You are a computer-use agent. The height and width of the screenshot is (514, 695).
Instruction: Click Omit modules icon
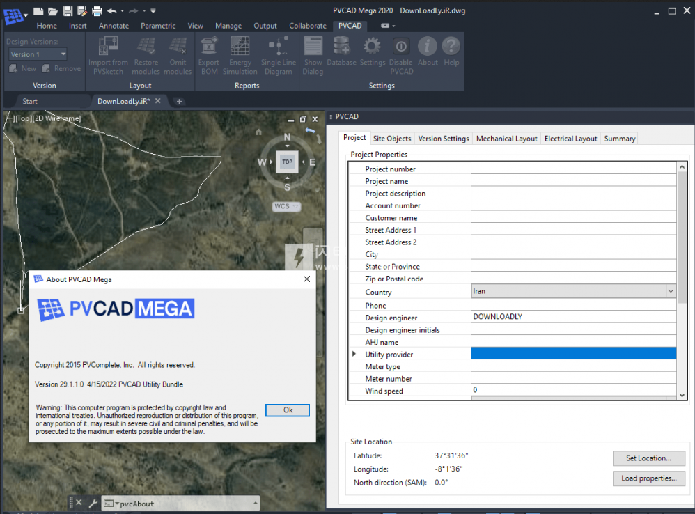coord(178,46)
